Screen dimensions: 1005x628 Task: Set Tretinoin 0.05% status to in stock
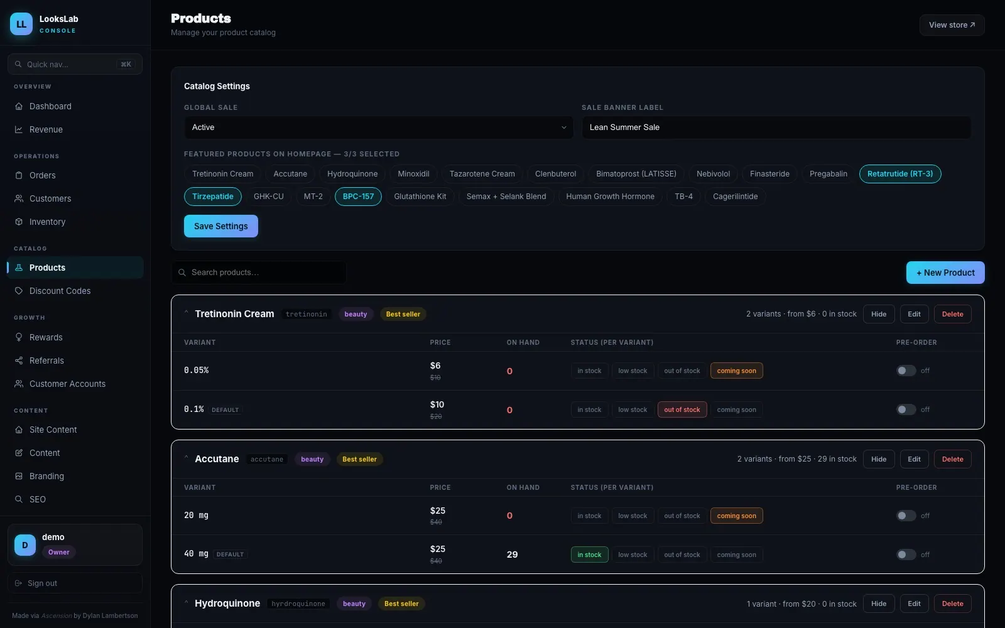point(589,371)
